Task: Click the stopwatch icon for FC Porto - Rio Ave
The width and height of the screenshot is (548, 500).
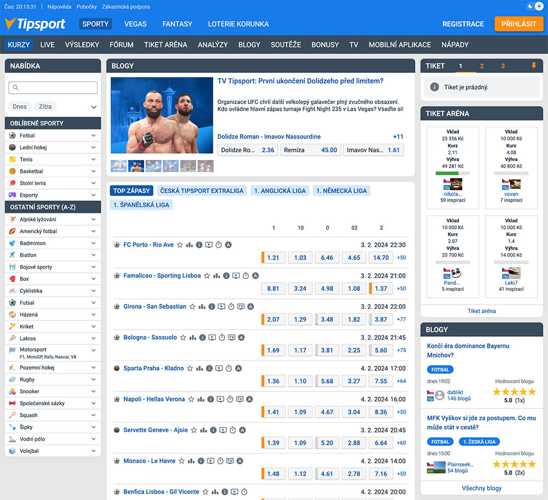Action: tap(219, 245)
